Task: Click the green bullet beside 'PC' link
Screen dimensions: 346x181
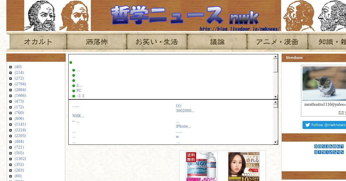Action: [x=74, y=91]
